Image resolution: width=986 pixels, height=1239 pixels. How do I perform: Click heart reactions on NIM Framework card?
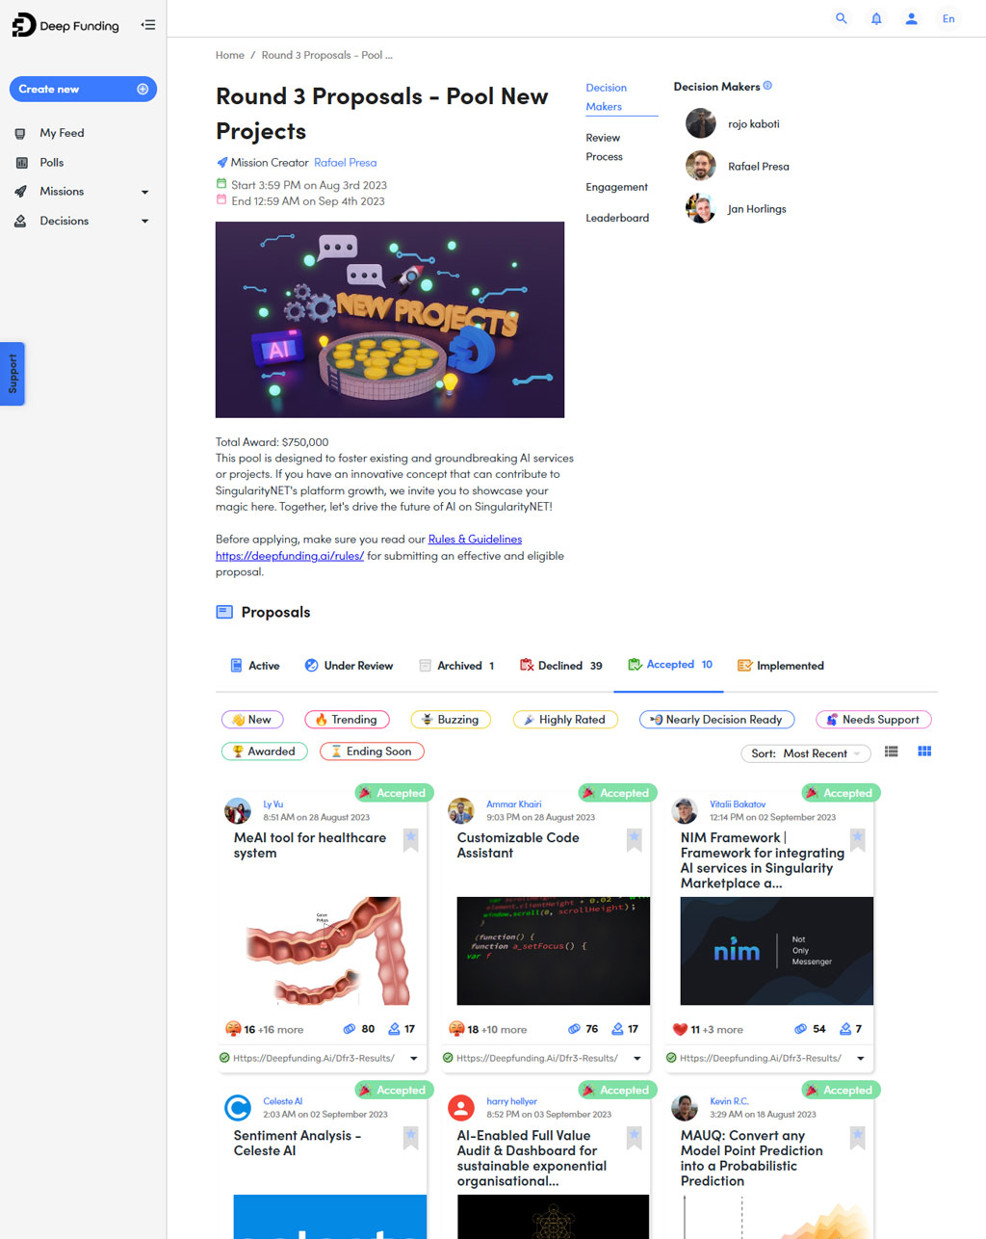tap(680, 1029)
